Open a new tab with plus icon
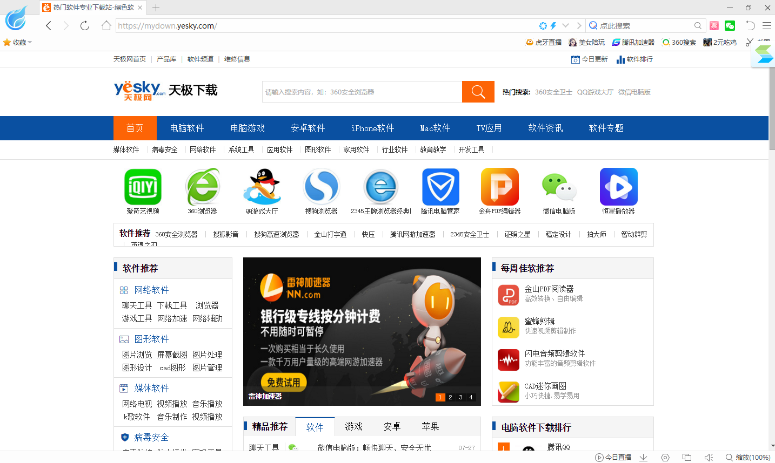This screenshot has height=463, width=775. click(156, 8)
